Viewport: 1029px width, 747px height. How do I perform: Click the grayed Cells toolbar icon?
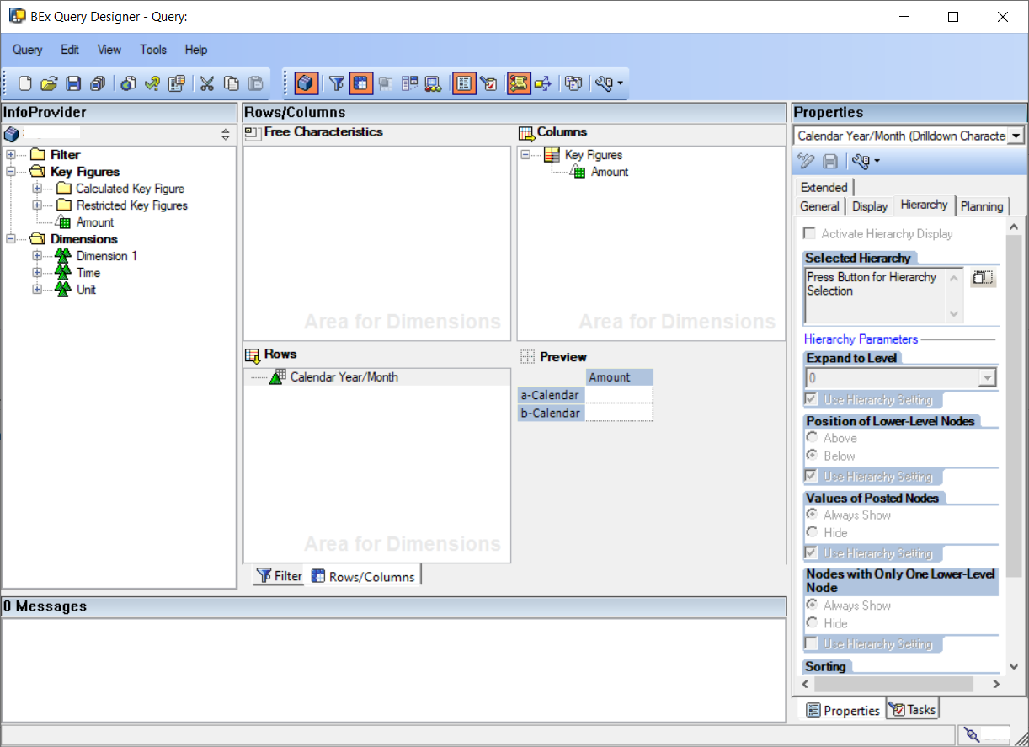(386, 83)
